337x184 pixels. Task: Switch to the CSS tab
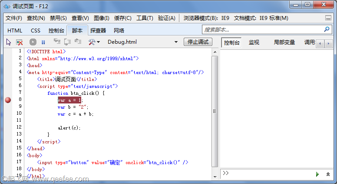pyautogui.click(x=36, y=31)
